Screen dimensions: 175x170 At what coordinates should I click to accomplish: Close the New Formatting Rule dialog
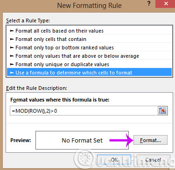pos(166,4)
